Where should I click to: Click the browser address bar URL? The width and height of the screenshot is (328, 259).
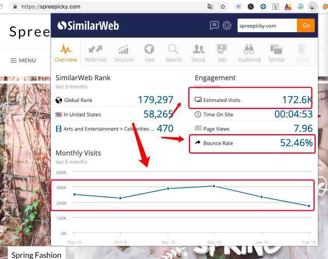(51, 7)
